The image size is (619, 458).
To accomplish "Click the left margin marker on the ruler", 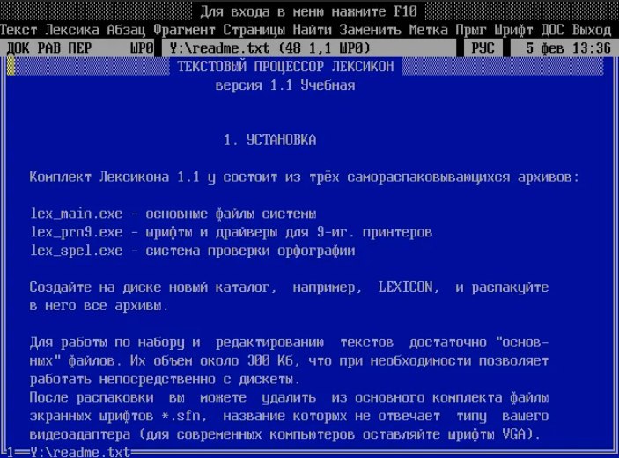I will [x=11, y=66].
